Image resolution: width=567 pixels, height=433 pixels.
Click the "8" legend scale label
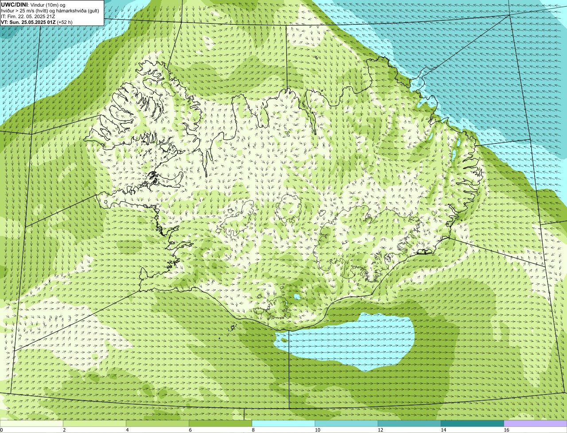pyautogui.click(x=253, y=430)
